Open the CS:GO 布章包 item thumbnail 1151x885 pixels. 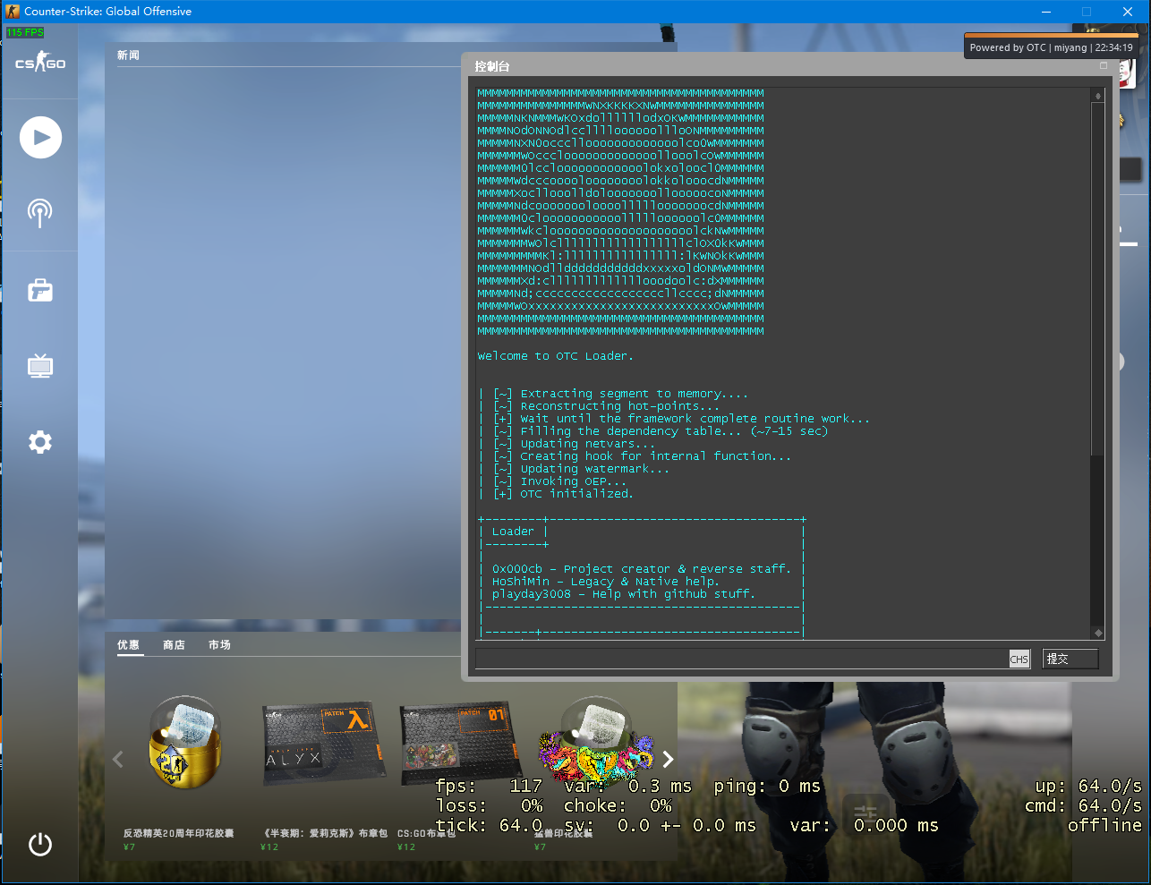tap(459, 743)
